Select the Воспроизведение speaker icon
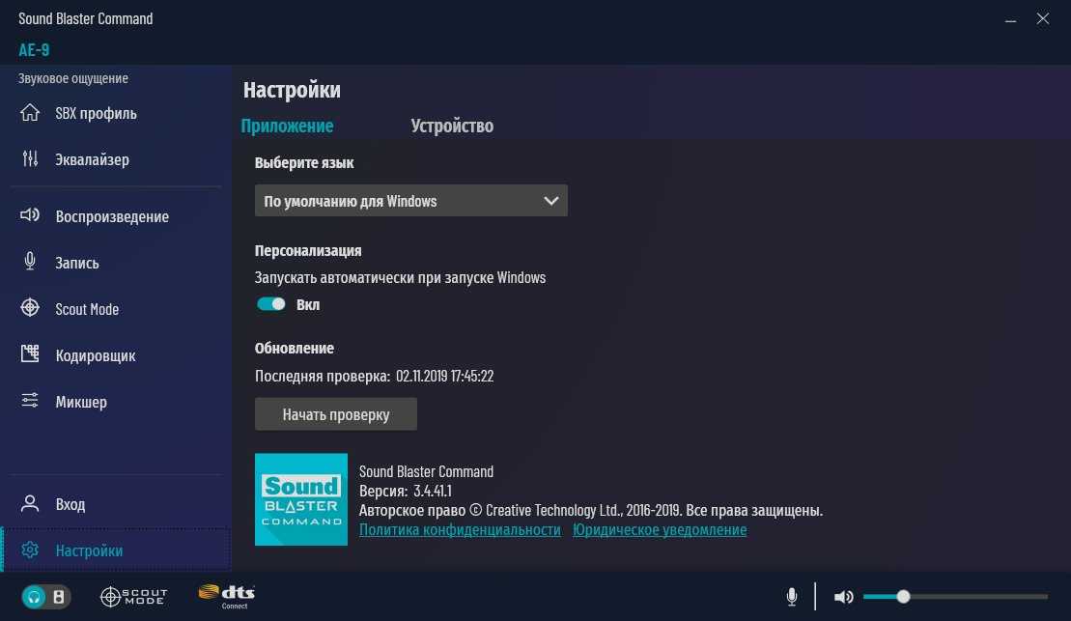The image size is (1071, 621). point(29,215)
